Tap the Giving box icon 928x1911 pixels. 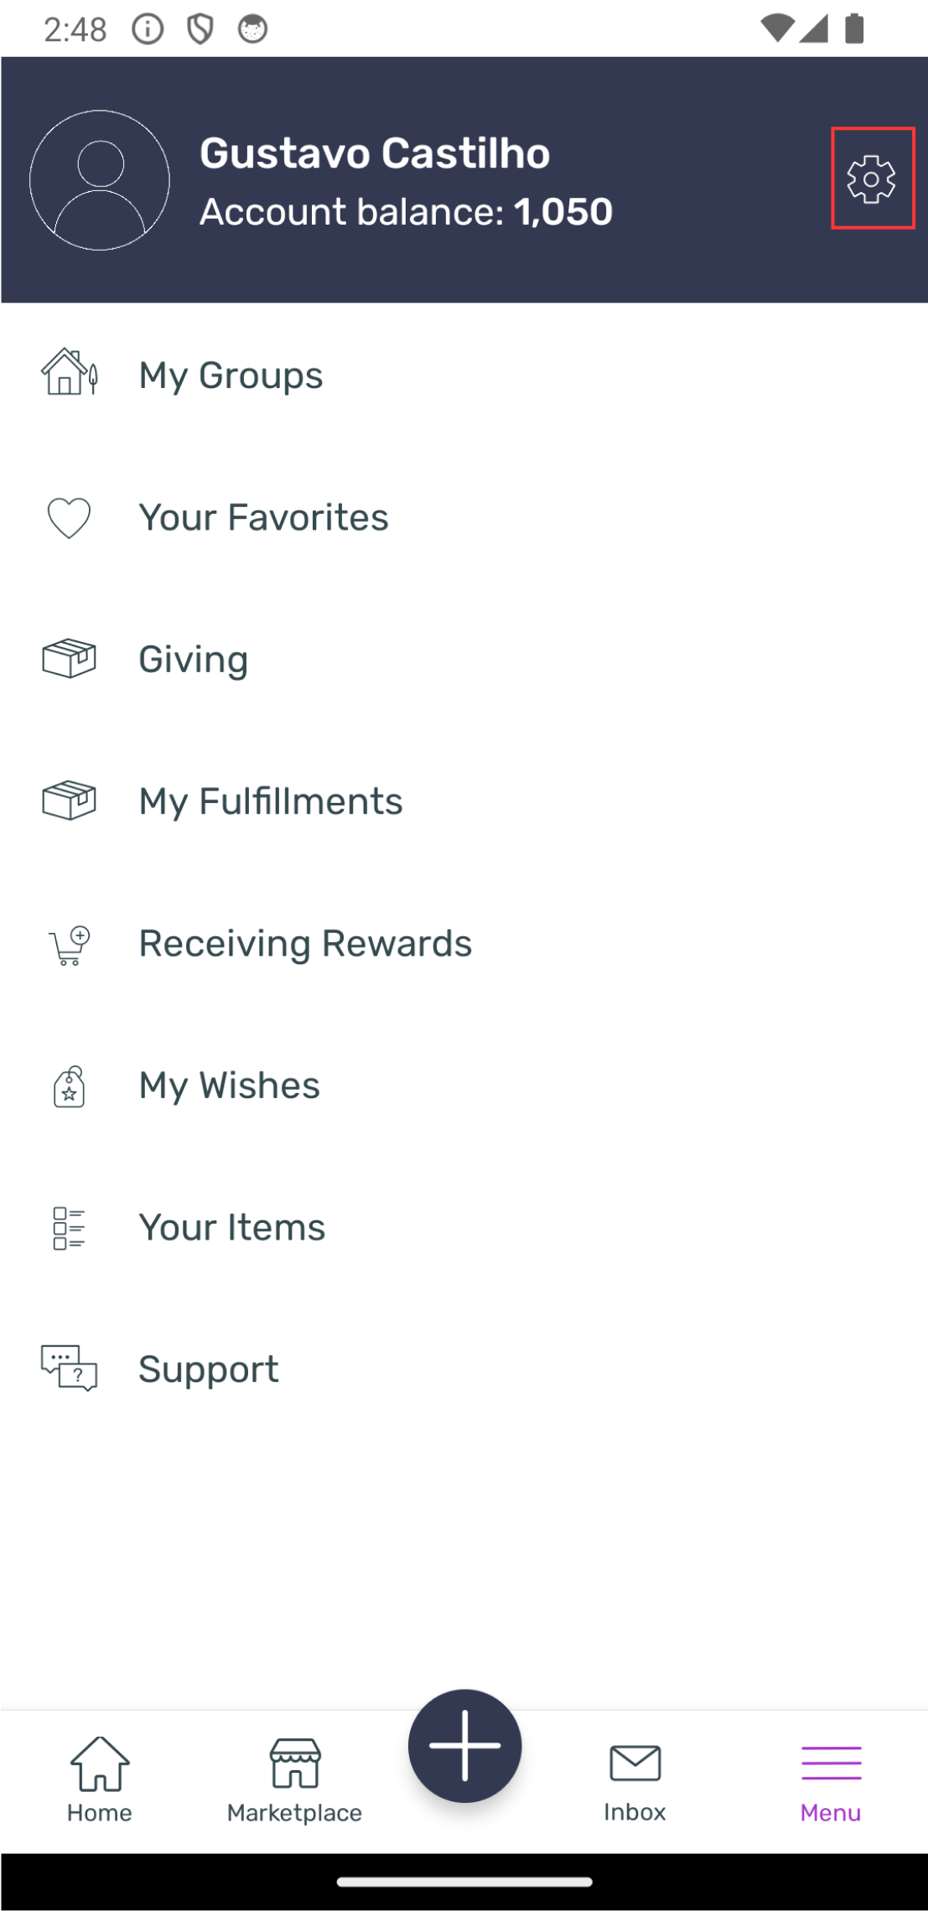coord(69,659)
